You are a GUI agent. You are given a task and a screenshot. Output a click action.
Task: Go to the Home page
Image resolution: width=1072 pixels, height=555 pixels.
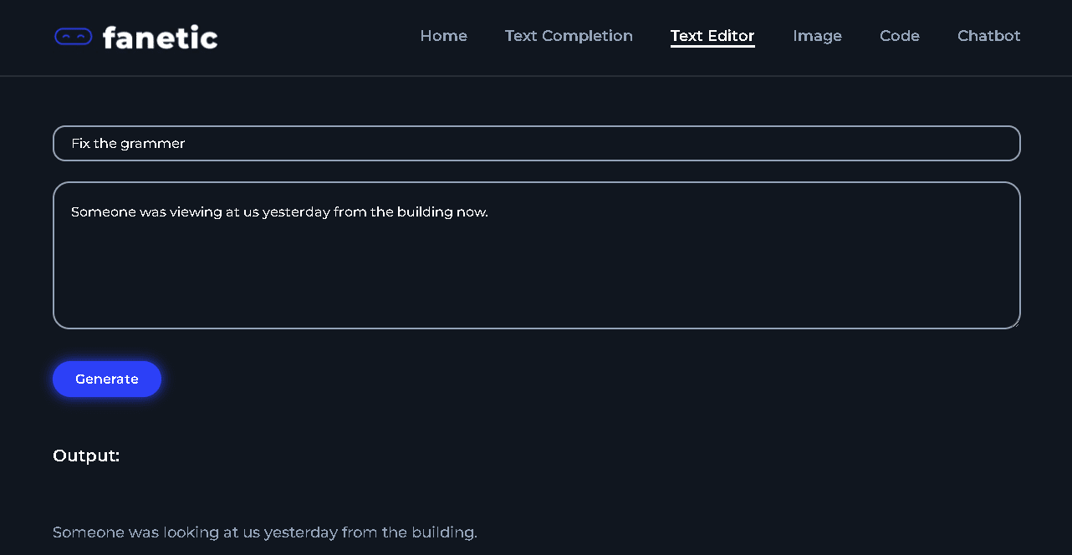coord(443,36)
